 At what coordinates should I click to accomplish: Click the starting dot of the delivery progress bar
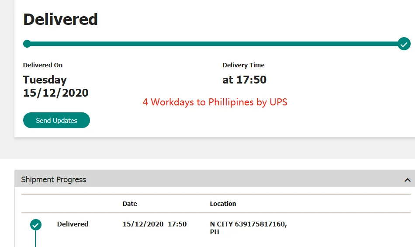pos(27,44)
